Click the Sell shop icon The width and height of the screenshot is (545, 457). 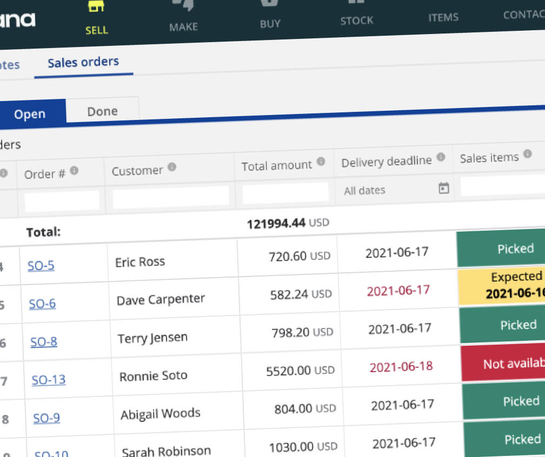[x=96, y=8]
